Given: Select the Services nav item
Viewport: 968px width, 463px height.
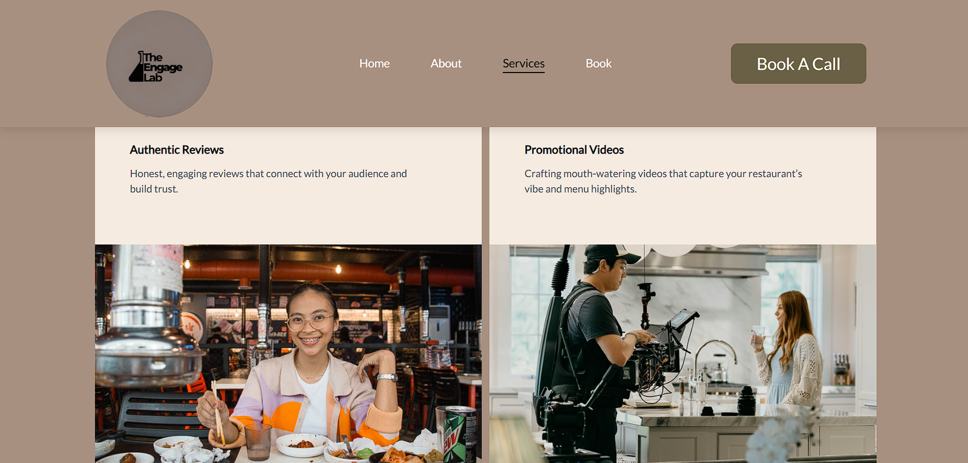Looking at the screenshot, I should 523,63.
